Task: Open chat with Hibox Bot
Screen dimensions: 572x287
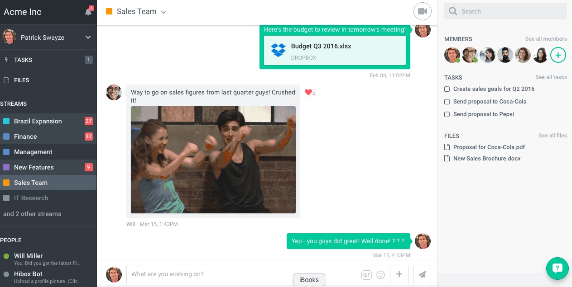Action: tap(48, 277)
